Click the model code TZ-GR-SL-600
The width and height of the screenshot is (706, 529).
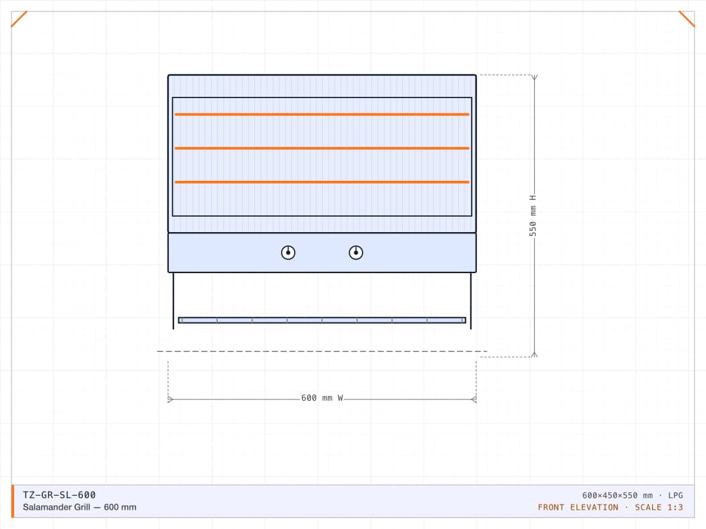pos(60,495)
